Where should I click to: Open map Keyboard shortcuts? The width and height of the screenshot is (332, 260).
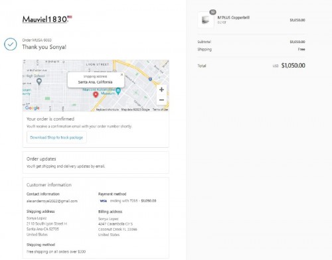(x=108, y=109)
